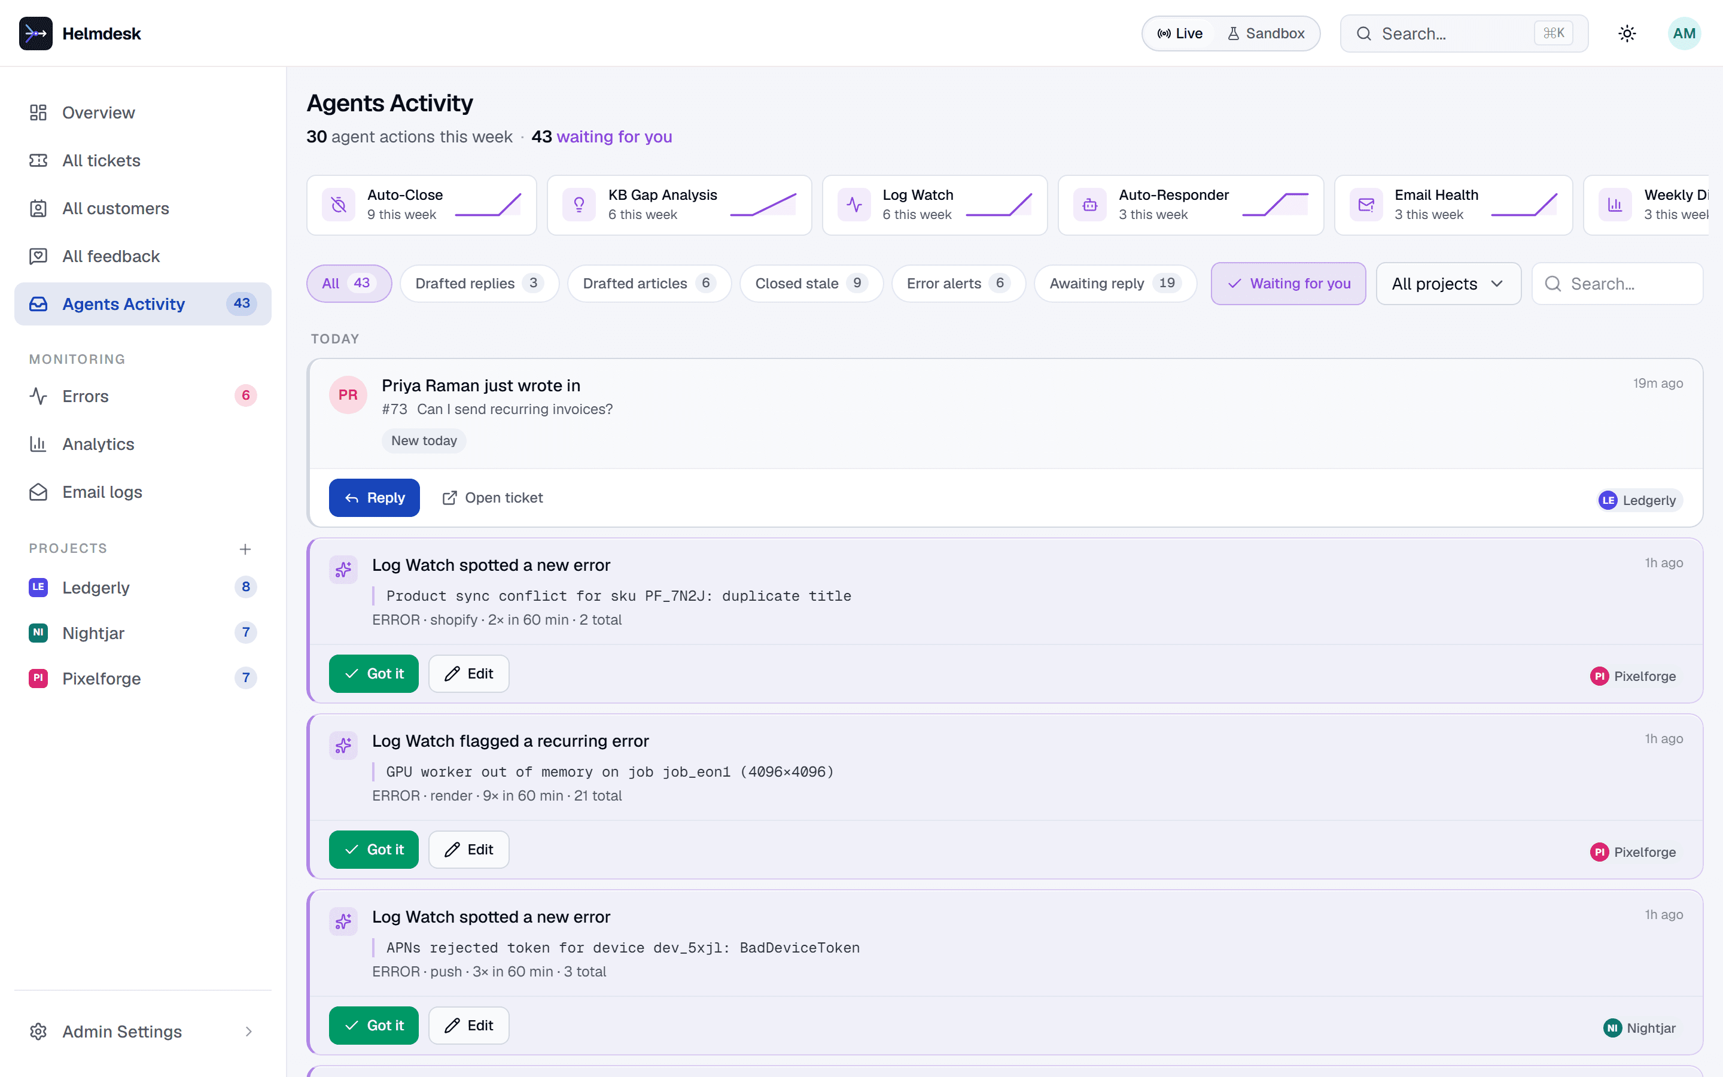This screenshot has height=1077, width=1723.
Task: Click Priya Raman PR avatar
Action: 348,395
